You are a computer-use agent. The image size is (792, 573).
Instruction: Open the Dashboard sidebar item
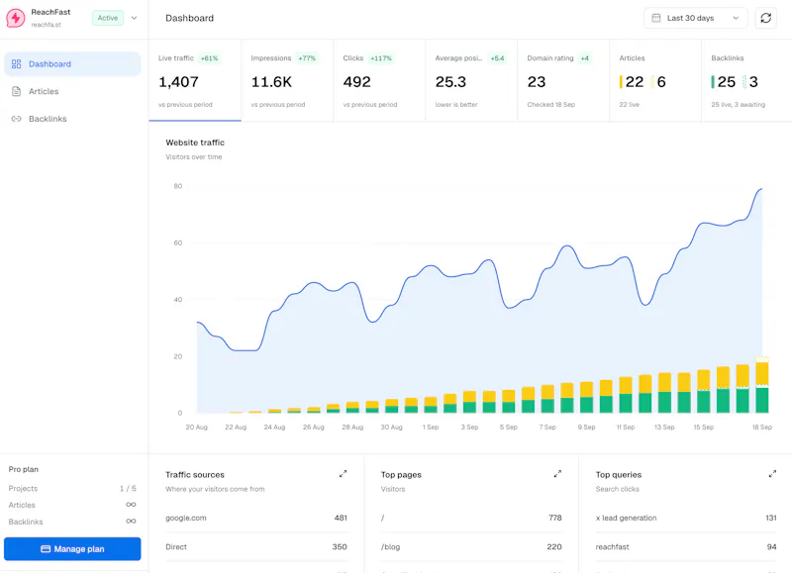click(x=72, y=64)
